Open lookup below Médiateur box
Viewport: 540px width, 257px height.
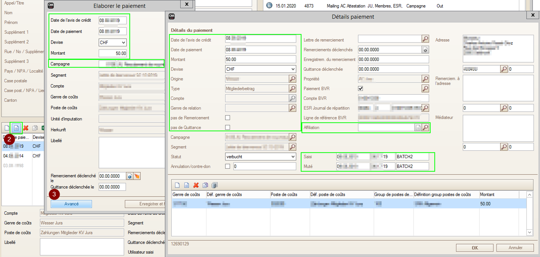(x=504, y=147)
